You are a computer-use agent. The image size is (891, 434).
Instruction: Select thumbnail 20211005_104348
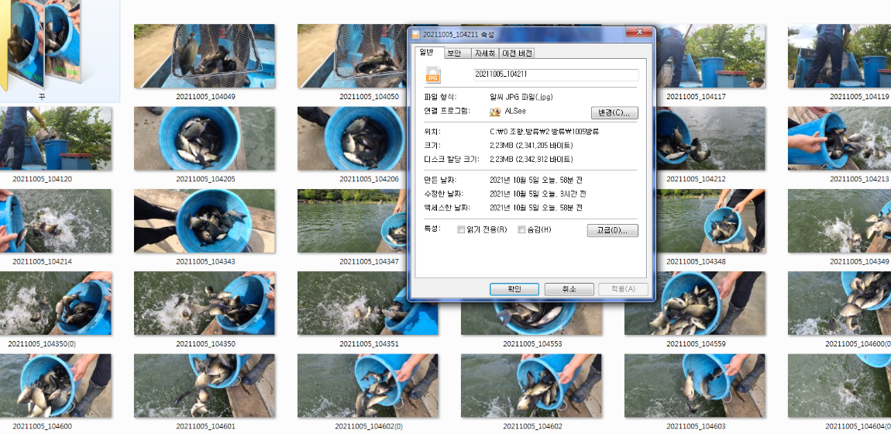pyautogui.click(x=710, y=221)
